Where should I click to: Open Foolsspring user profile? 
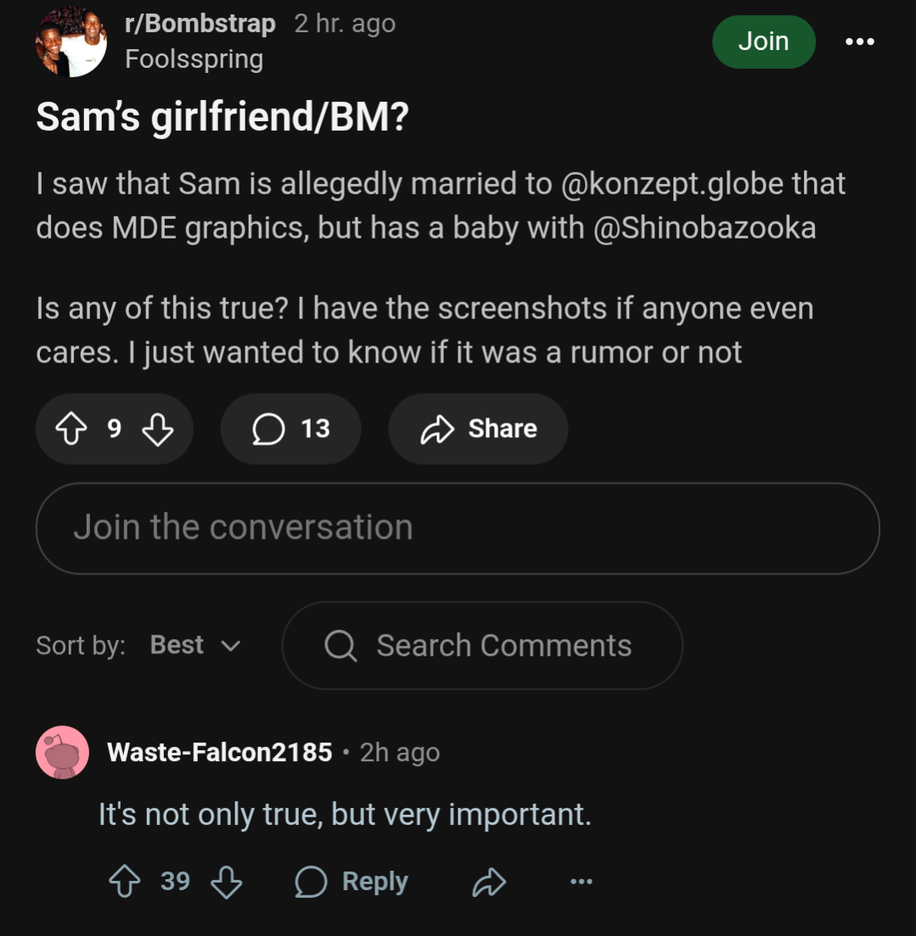click(x=194, y=59)
